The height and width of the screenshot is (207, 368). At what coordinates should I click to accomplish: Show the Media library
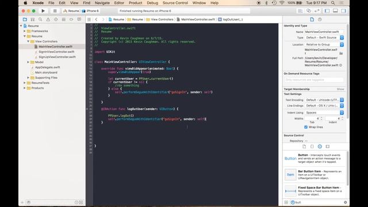pyautogui.click(x=328, y=147)
